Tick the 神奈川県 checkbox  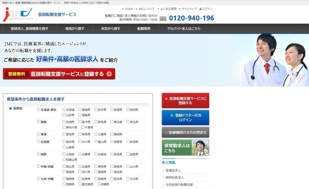pos(64,127)
